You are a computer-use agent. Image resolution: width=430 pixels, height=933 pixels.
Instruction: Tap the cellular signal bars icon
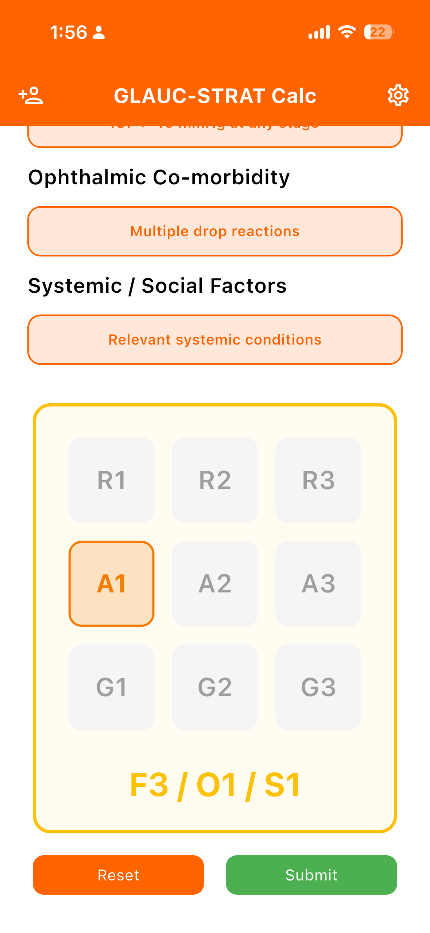pos(319,32)
